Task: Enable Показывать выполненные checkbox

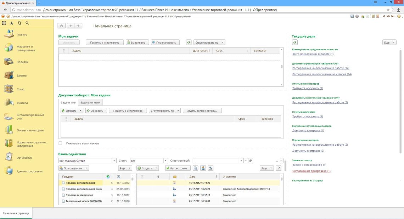Action: (60, 143)
